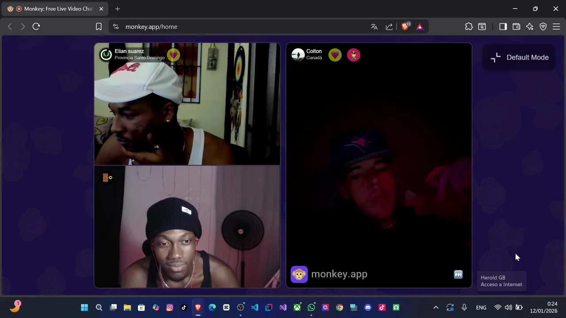566x318 pixels.
Task: Click the door exit icon on own video
Action: (x=107, y=178)
